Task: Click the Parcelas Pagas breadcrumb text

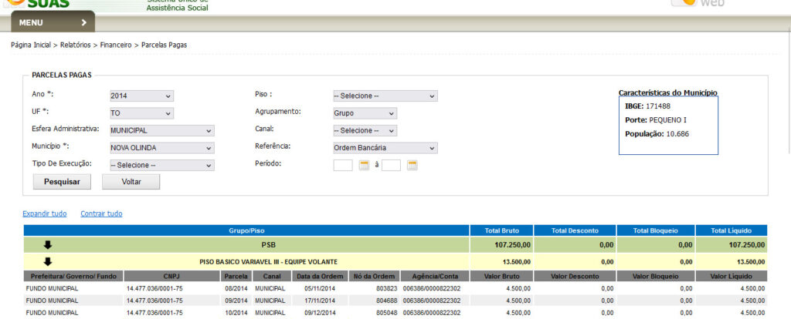Action: [x=164, y=45]
